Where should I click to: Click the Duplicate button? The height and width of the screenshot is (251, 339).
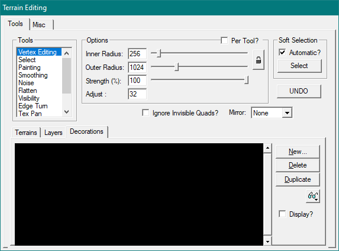click(298, 179)
